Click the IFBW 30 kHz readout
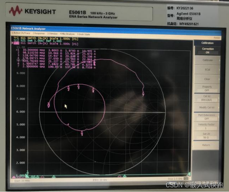This screenshot has width=229, height=192. point(100,180)
